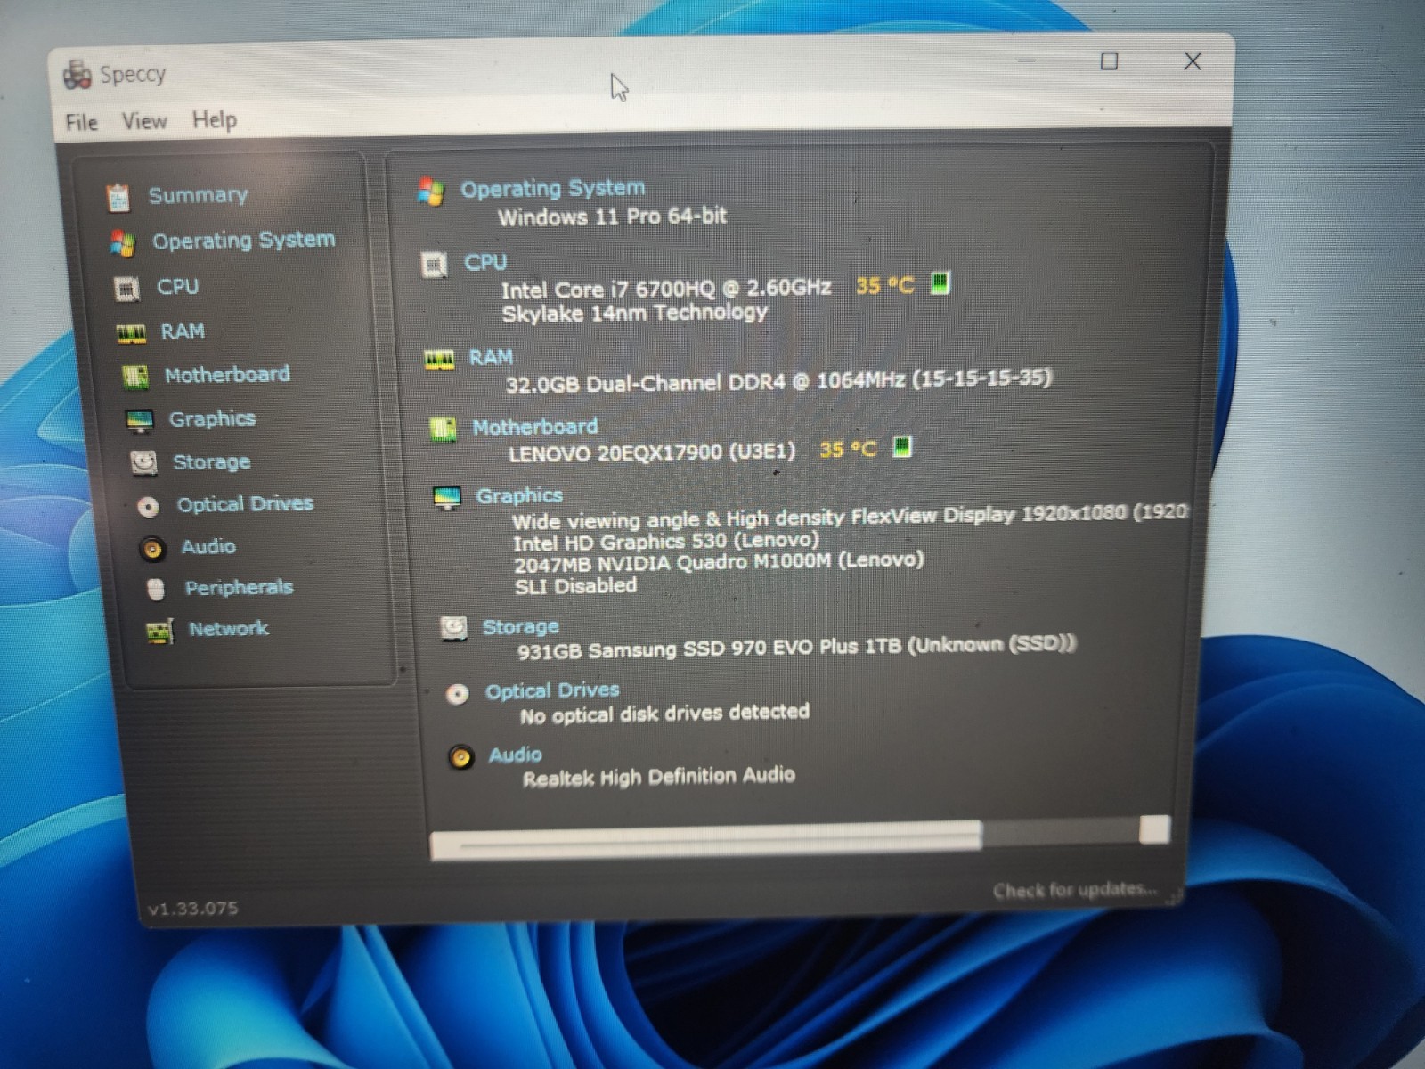
Task: Click the LENOVO 20EQX17900 text
Action: 652,452
